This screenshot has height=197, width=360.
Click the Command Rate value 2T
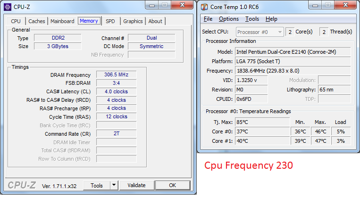[117, 133]
